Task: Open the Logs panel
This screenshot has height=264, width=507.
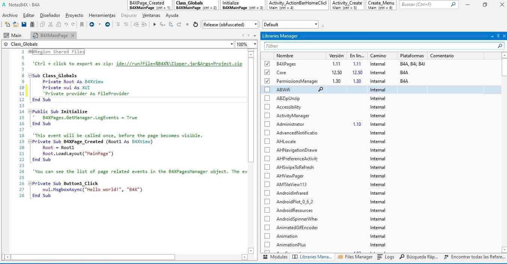Action: coord(386,257)
